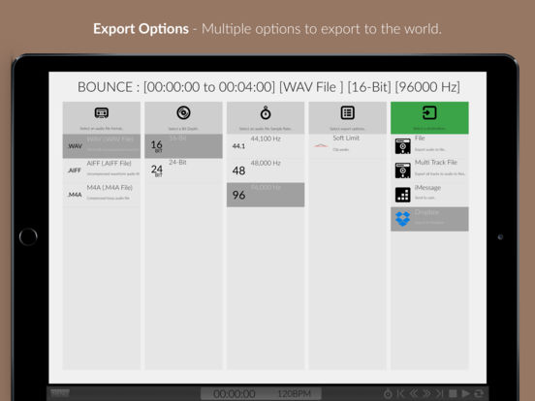
Task: Select M4A file format option
Action: [x=102, y=195]
